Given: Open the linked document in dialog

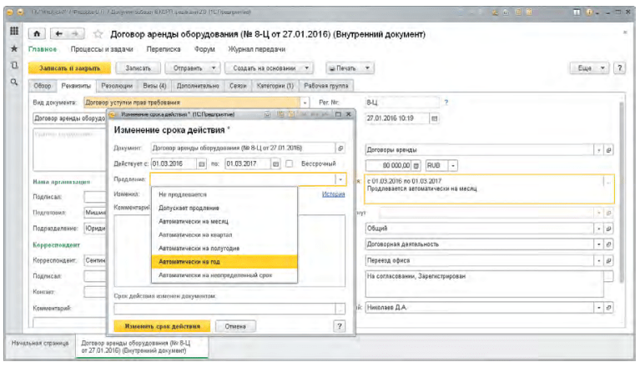Looking at the screenshot, I should [340, 148].
